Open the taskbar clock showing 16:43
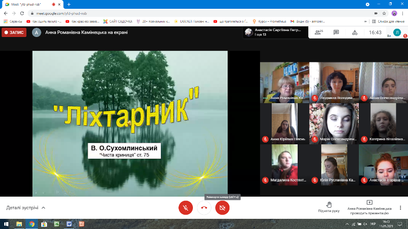The width and height of the screenshot is (408, 229). click(386, 224)
